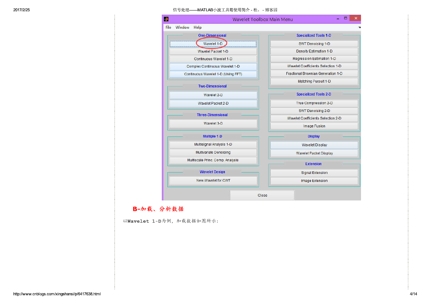Open the Wavelet 1-D tool
Viewport: 430px width, 304px height.
213,44
